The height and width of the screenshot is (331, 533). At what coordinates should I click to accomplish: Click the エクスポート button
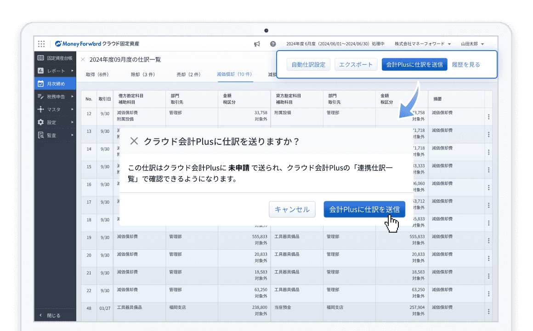[x=356, y=65]
